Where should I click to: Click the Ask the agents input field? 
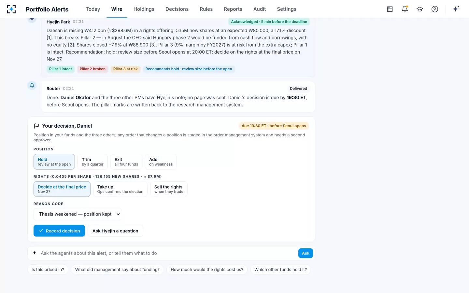click(x=167, y=253)
